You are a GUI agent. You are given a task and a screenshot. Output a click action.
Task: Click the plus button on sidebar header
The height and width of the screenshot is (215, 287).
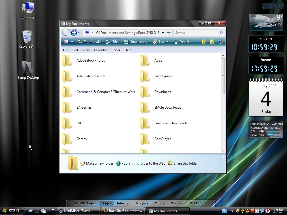tap(266, 6)
